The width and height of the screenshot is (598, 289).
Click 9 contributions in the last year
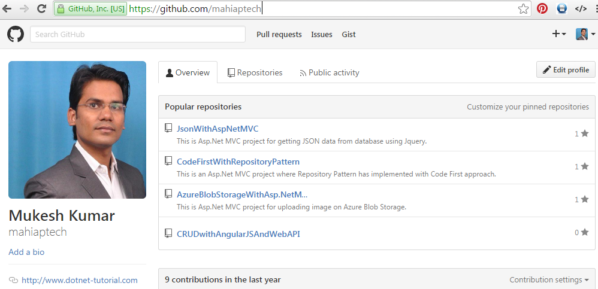(x=223, y=279)
